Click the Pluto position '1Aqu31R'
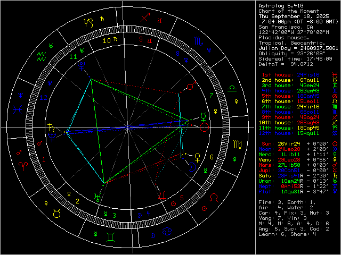This screenshot has height=255, width=341. (292, 192)
